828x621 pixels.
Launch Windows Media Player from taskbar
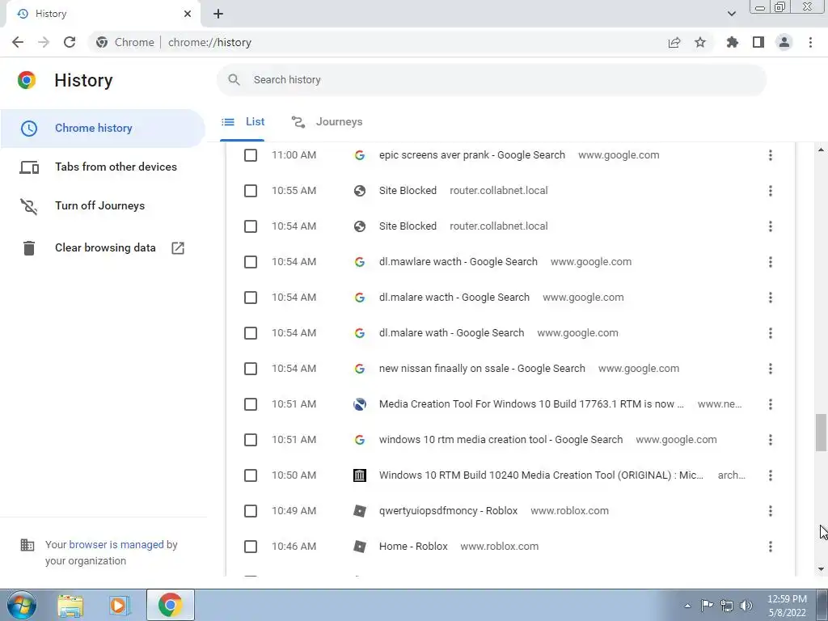tap(119, 605)
